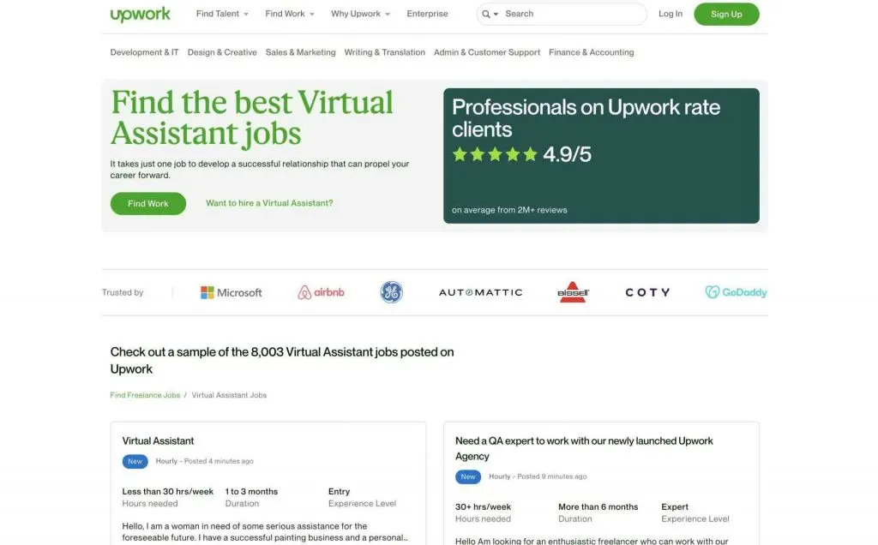The width and height of the screenshot is (878, 545).
Task: Click the painting business job description
Action: pos(265,531)
